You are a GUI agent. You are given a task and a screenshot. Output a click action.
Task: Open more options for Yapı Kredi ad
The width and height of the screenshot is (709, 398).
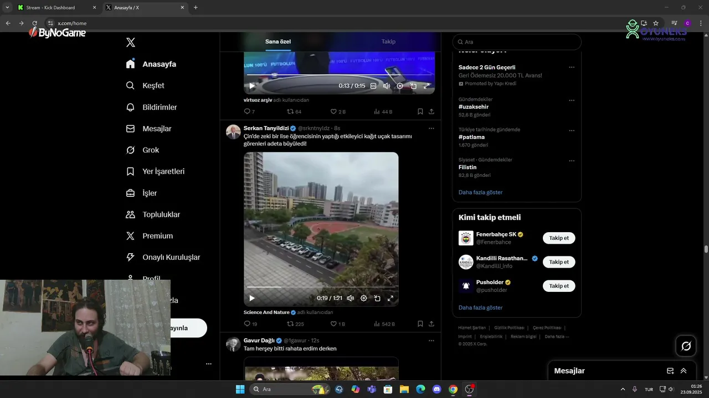pyautogui.click(x=572, y=67)
